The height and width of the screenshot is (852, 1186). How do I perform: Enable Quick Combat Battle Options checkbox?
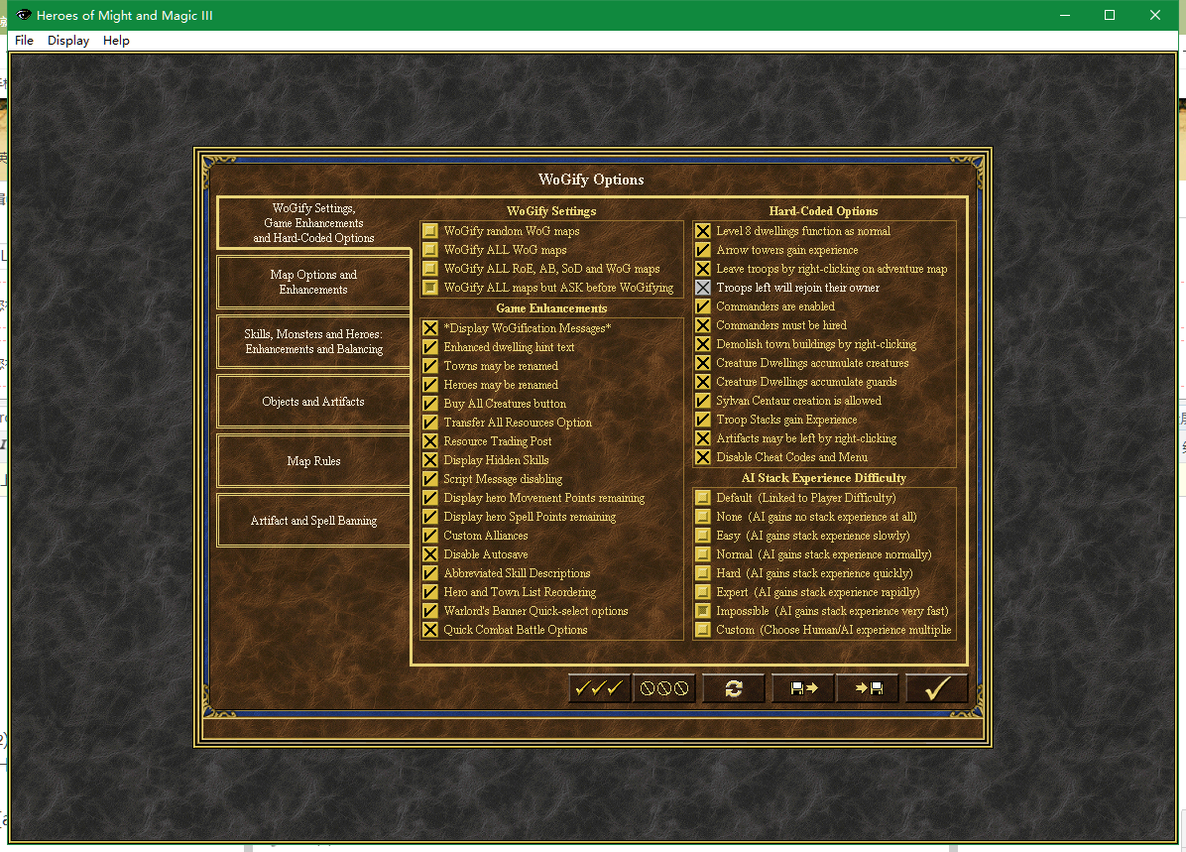click(430, 630)
